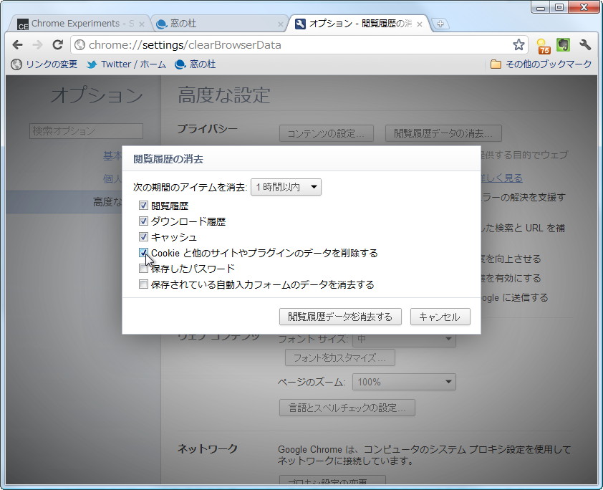The width and height of the screenshot is (603, 490).
Task: Click the star bookmark icon
Action: coord(518,44)
